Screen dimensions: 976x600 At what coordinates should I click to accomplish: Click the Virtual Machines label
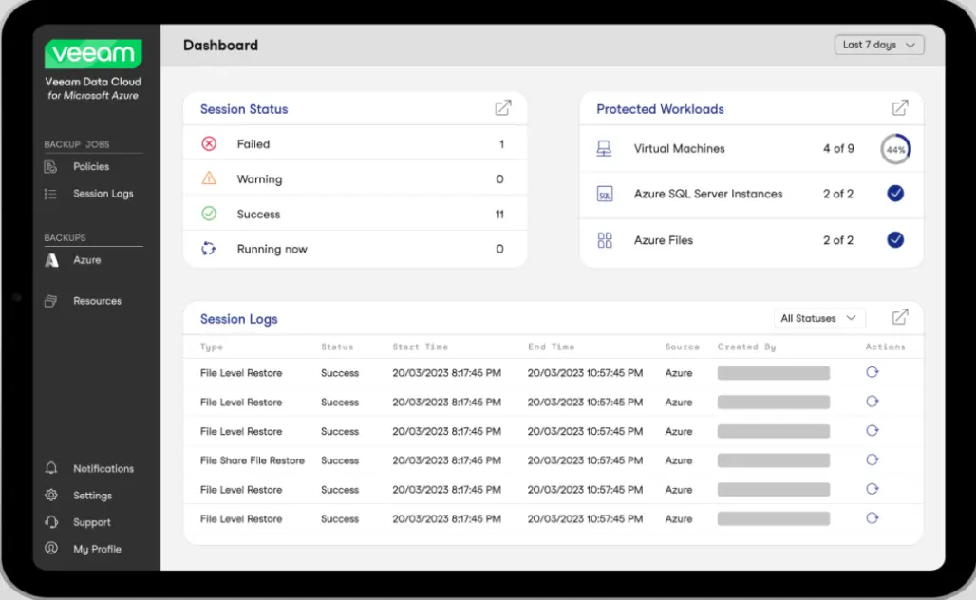tap(679, 149)
